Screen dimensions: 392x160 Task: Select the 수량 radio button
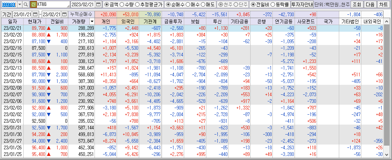click(122, 4)
